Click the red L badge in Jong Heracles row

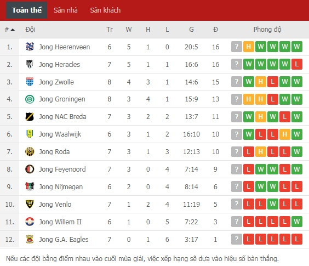point(297,64)
